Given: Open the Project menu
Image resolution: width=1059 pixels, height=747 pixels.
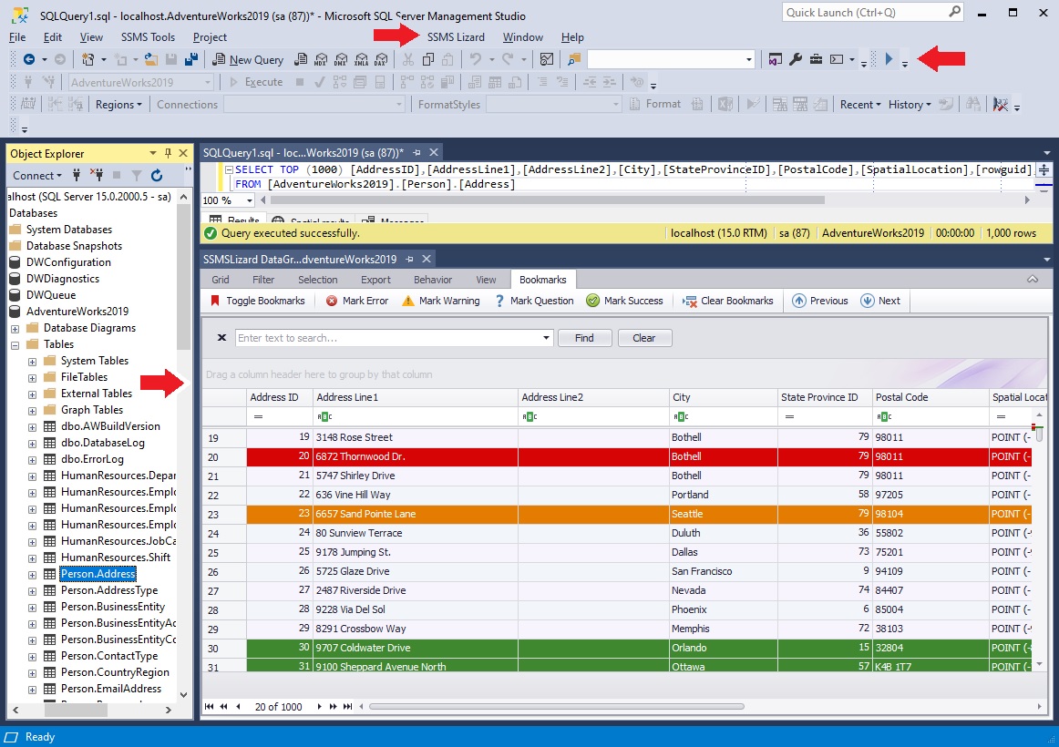Looking at the screenshot, I should point(210,37).
